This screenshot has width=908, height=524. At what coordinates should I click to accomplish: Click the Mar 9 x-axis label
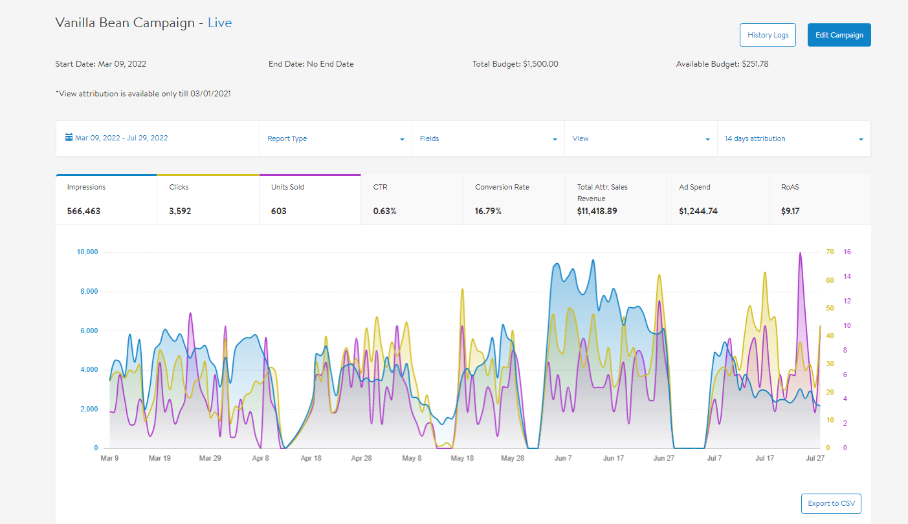[109, 458]
